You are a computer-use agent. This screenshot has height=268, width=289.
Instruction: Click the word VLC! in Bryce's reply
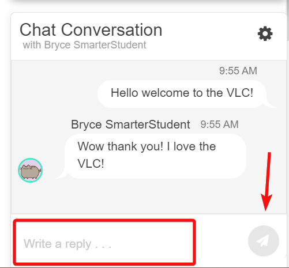[91, 164]
